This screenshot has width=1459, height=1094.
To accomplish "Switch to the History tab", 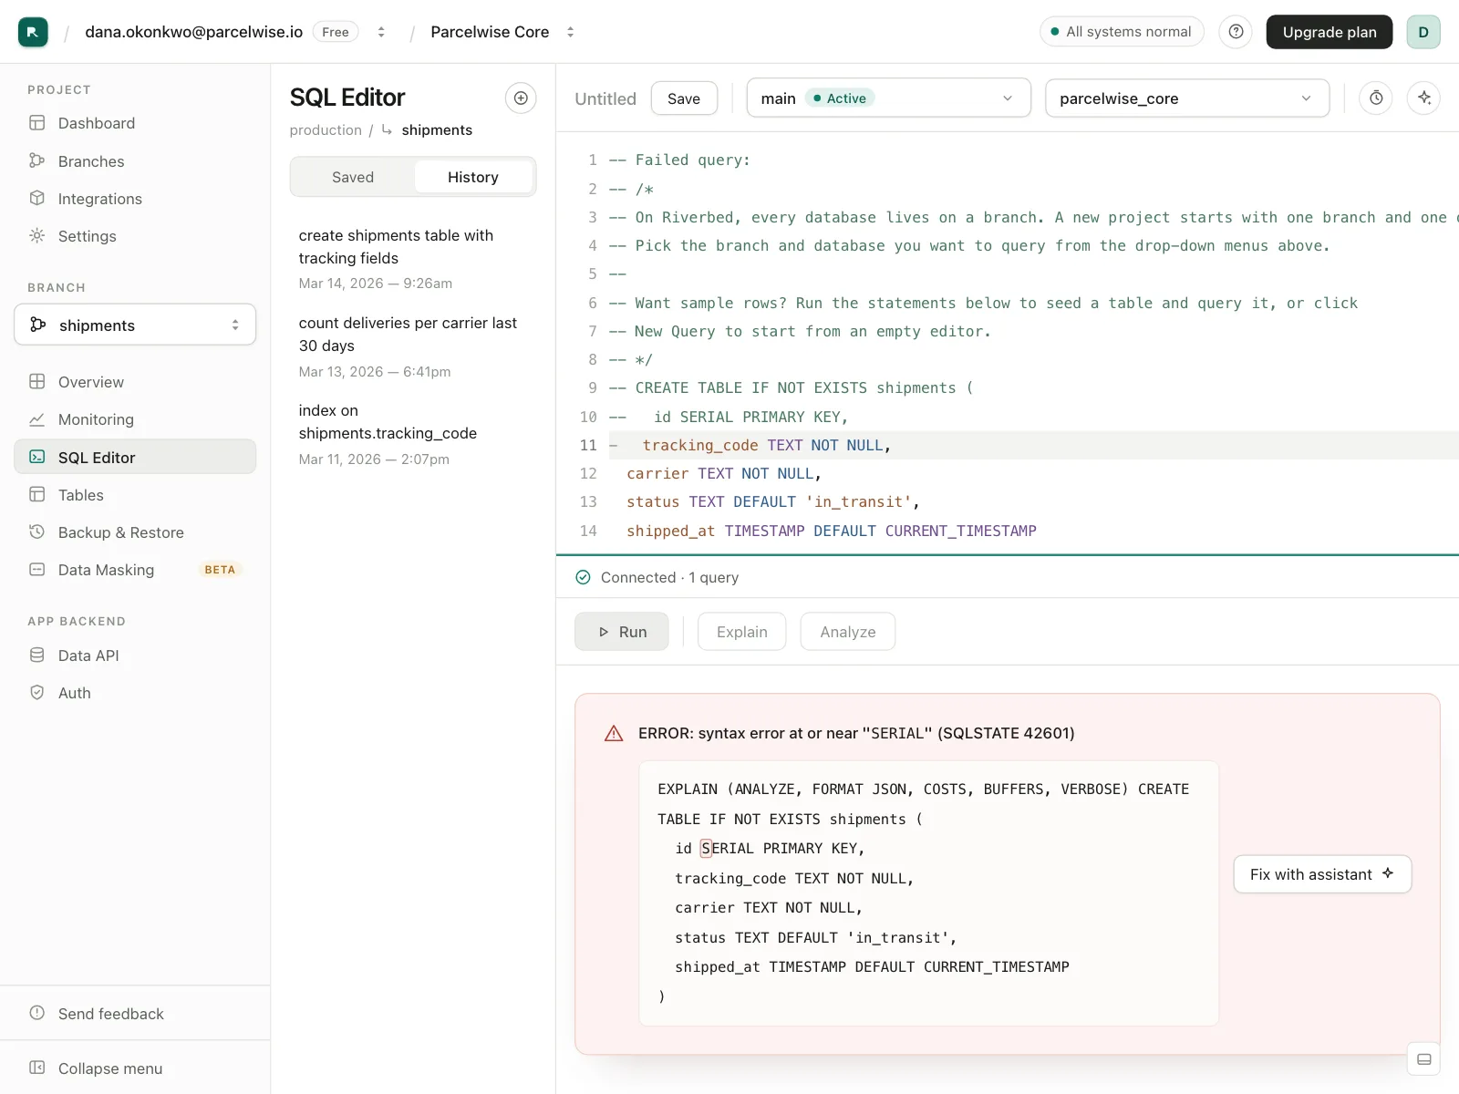I will click(x=473, y=177).
